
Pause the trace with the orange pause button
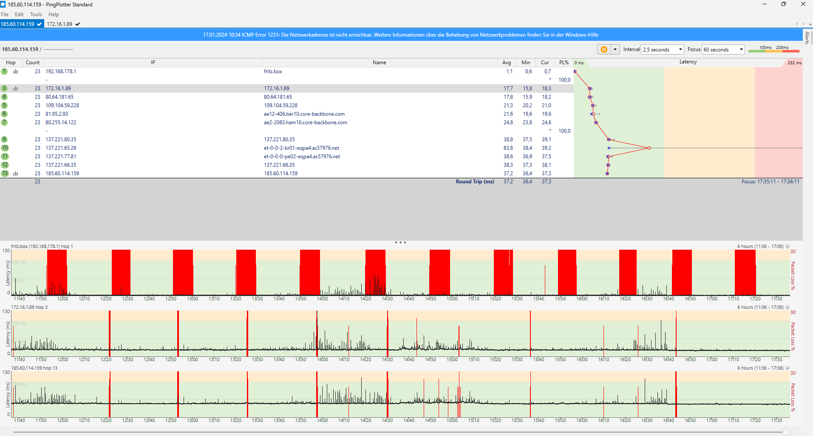(x=603, y=49)
